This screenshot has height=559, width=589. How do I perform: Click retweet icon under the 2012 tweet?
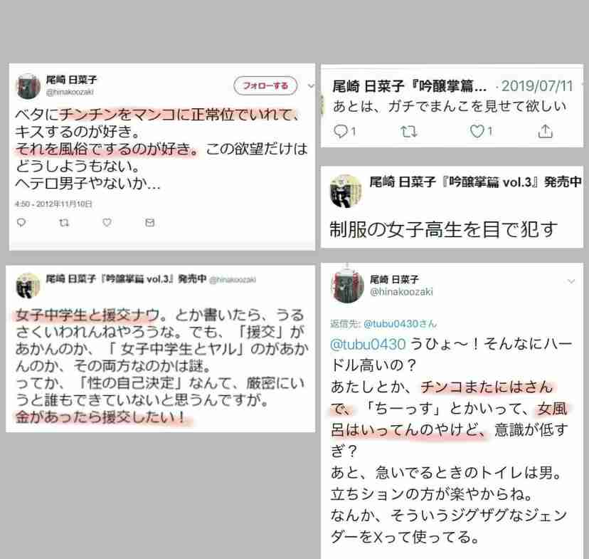pos(64,223)
